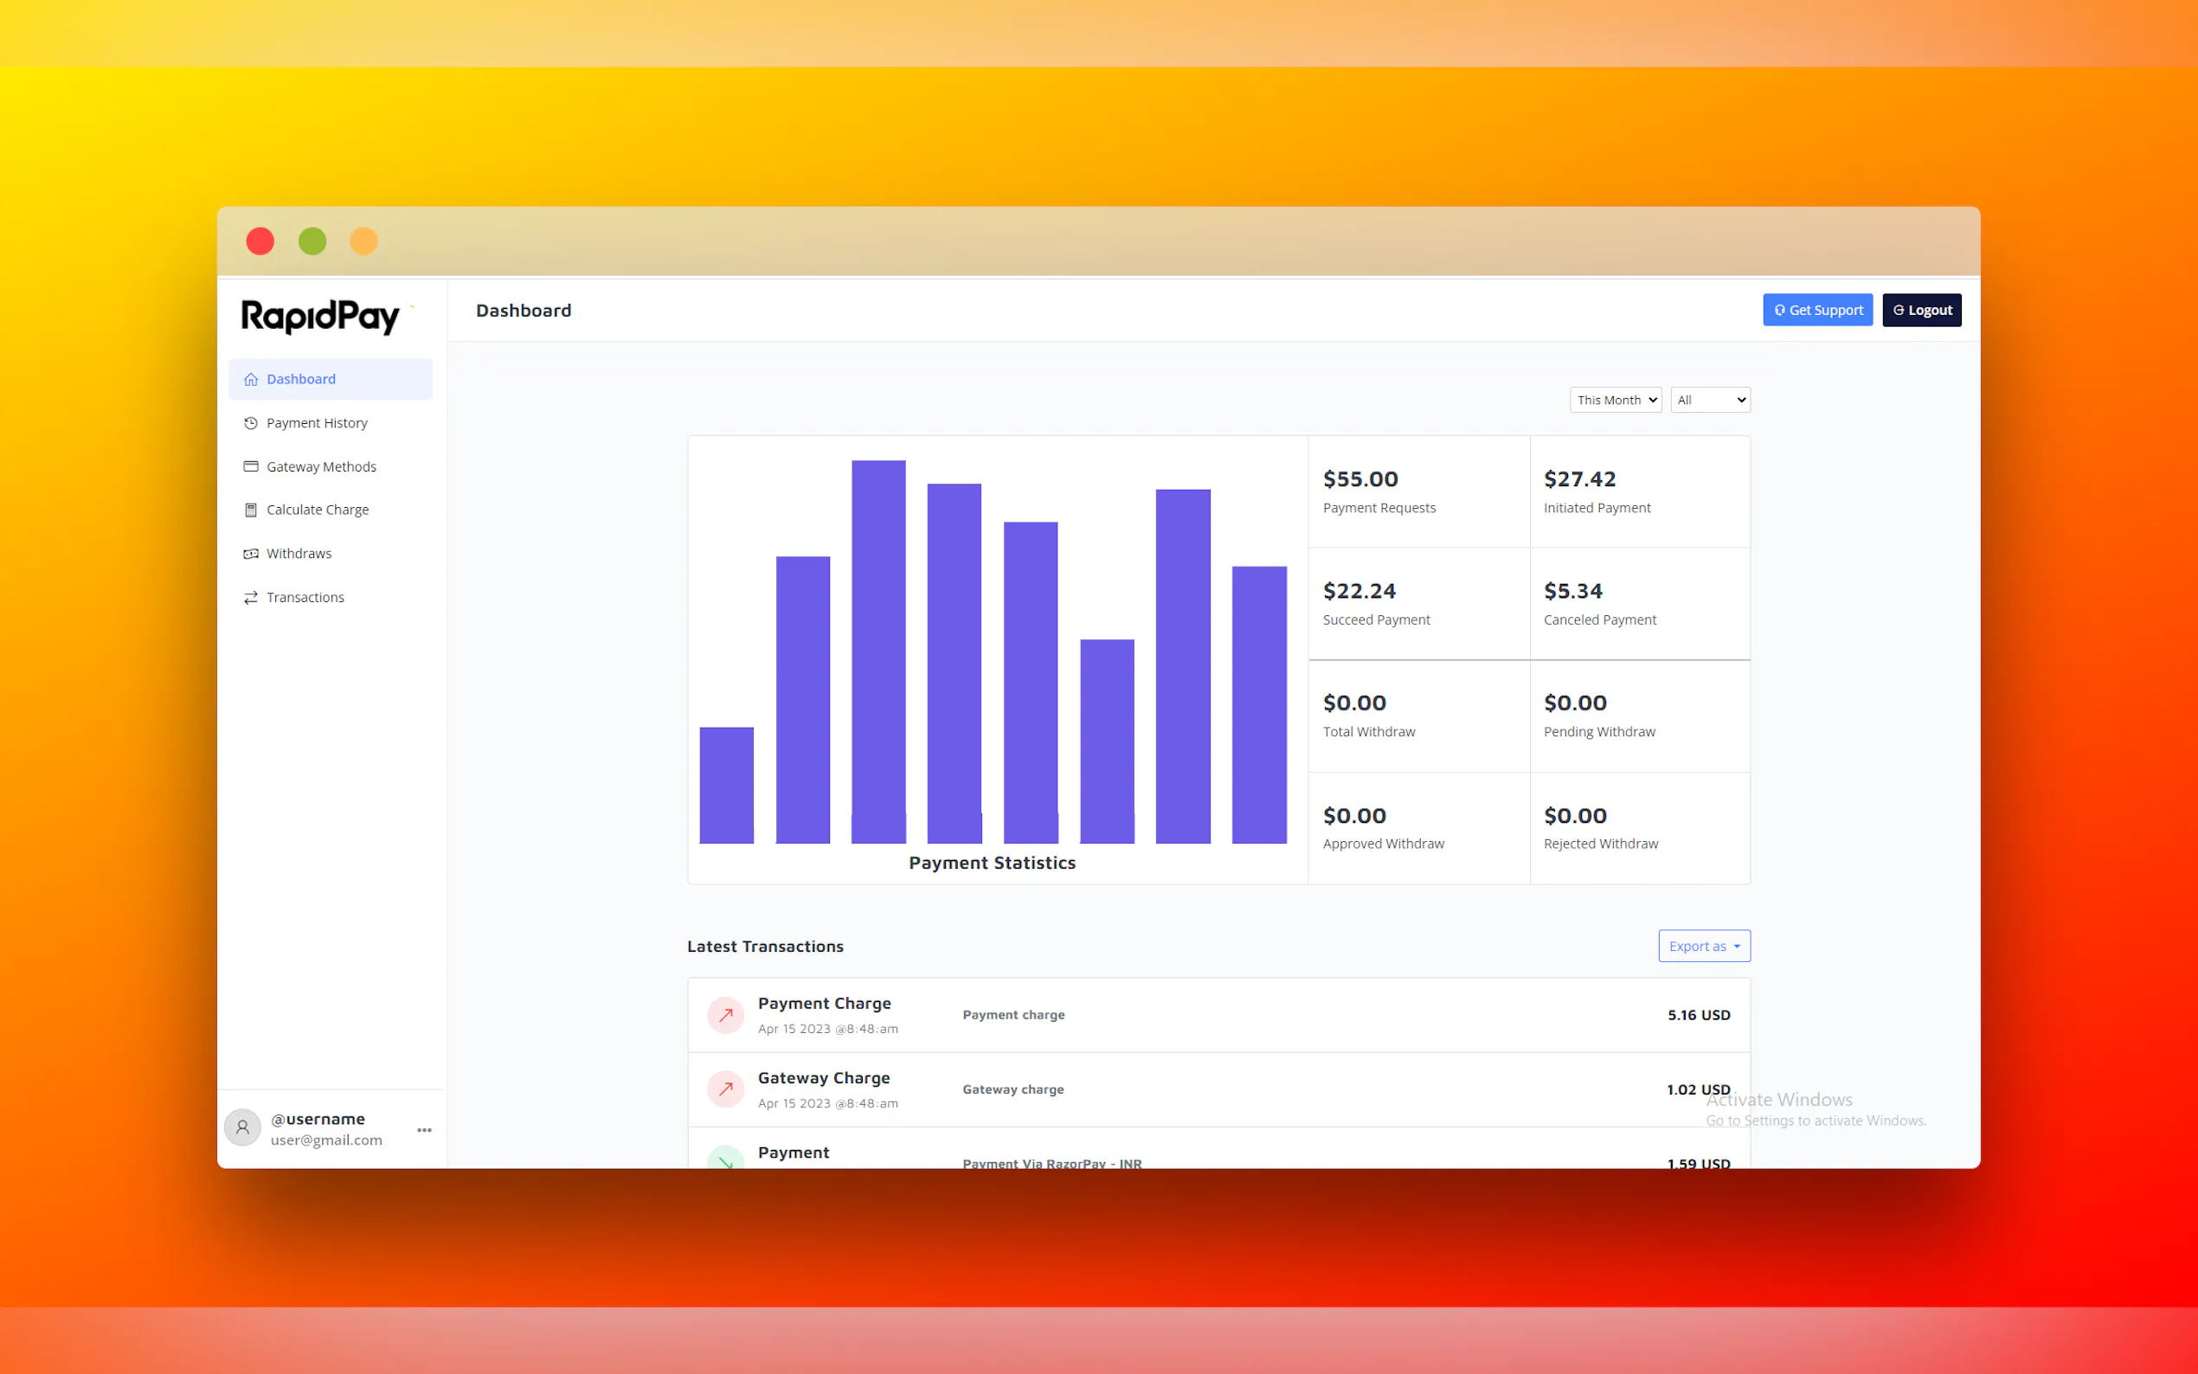Image resolution: width=2198 pixels, height=1374 pixels.
Task: Click the Gateway Methods card icon
Action: [251, 466]
